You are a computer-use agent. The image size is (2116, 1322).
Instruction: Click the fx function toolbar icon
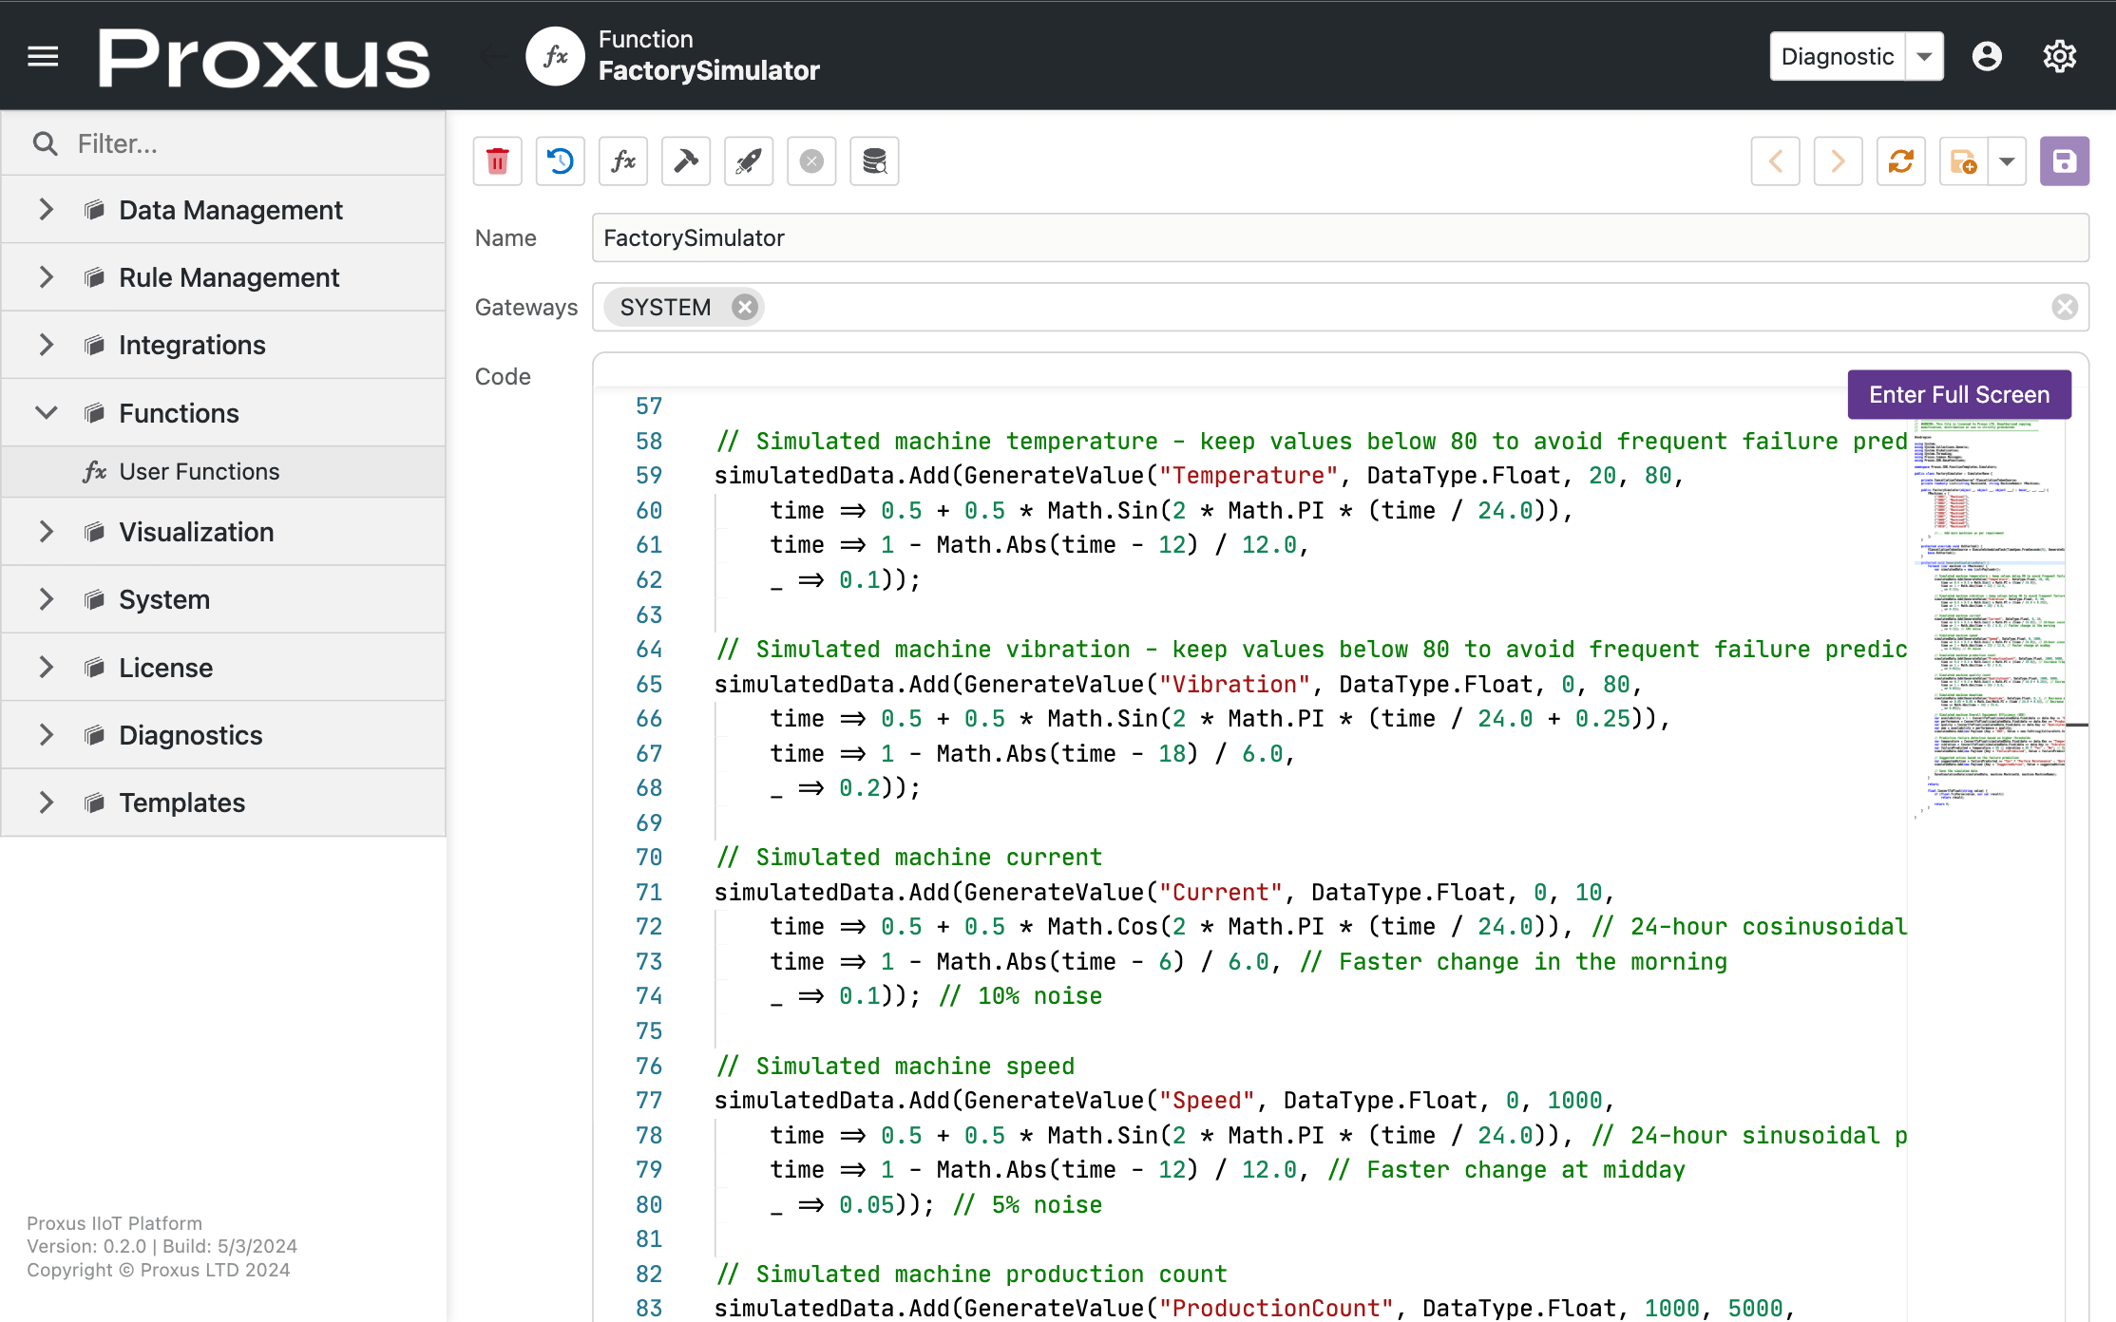(622, 161)
